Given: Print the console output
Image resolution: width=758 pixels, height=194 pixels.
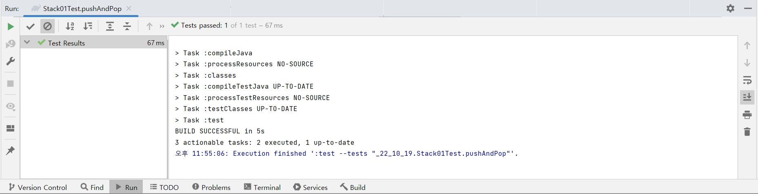Looking at the screenshot, I should tap(747, 115).
